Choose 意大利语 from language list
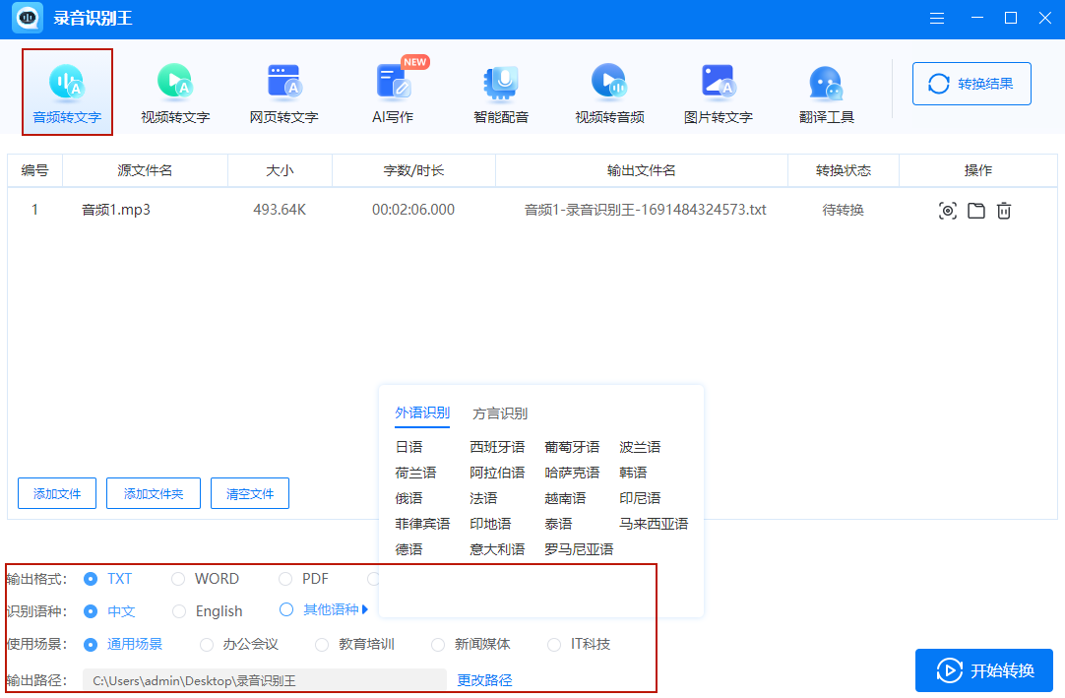The width and height of the screenshot is (1065, 698). click(497, 549)
